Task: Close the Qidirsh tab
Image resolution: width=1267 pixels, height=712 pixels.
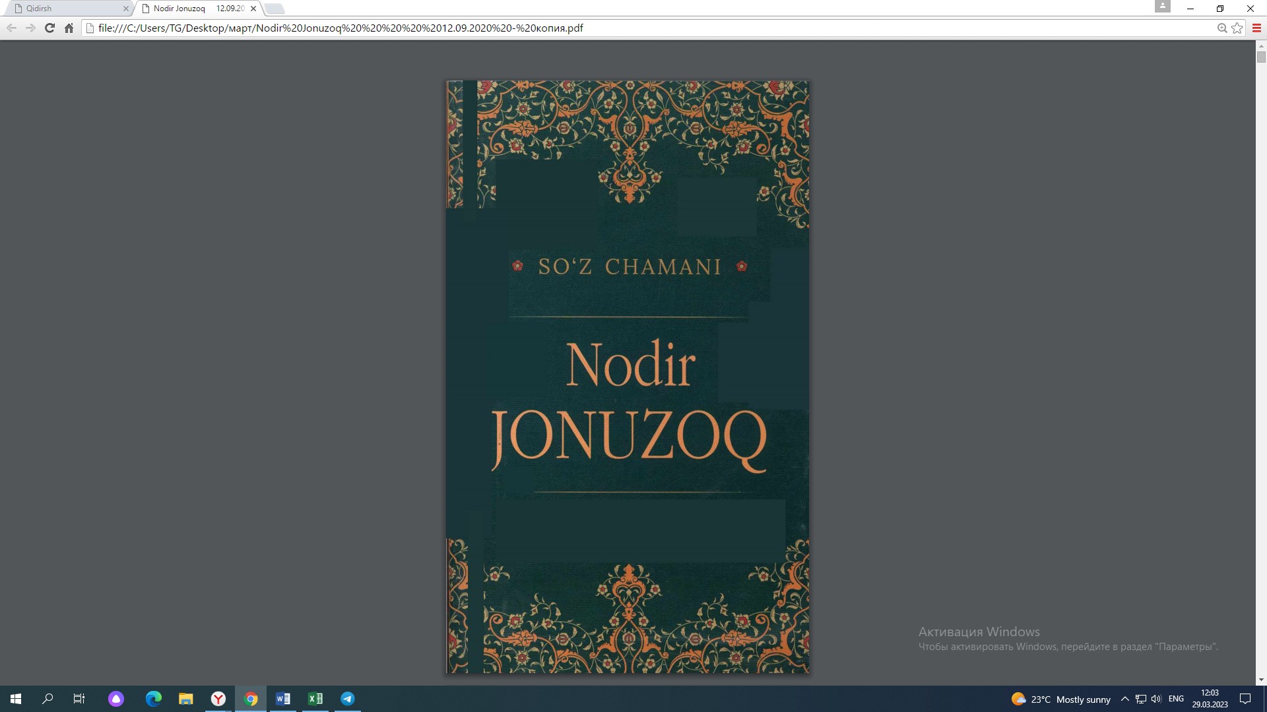Action: 126,9
